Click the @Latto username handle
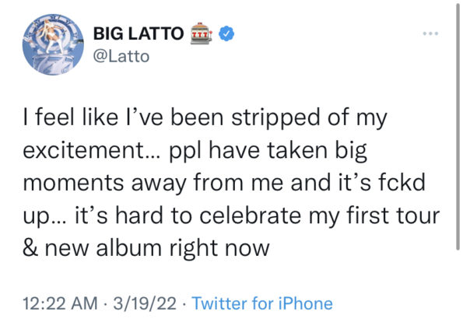Viewport: 463px width, 329px height. [x=121, y=56]
